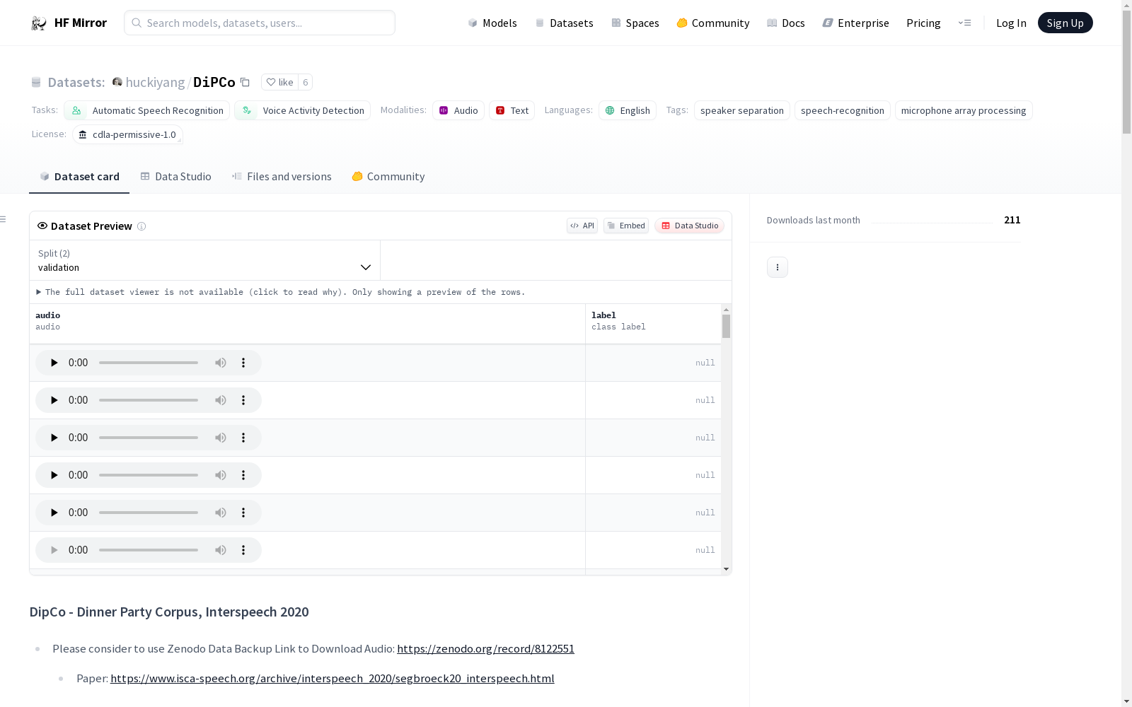Filter by Audio modality tag

(x=458, y=110)
